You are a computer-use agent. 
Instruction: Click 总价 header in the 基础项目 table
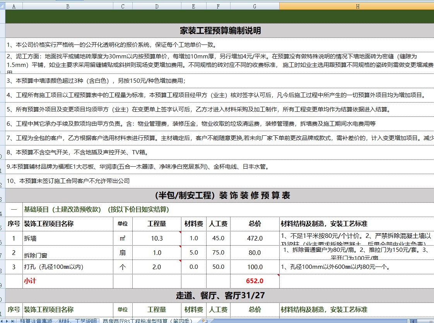click(255, 224)
